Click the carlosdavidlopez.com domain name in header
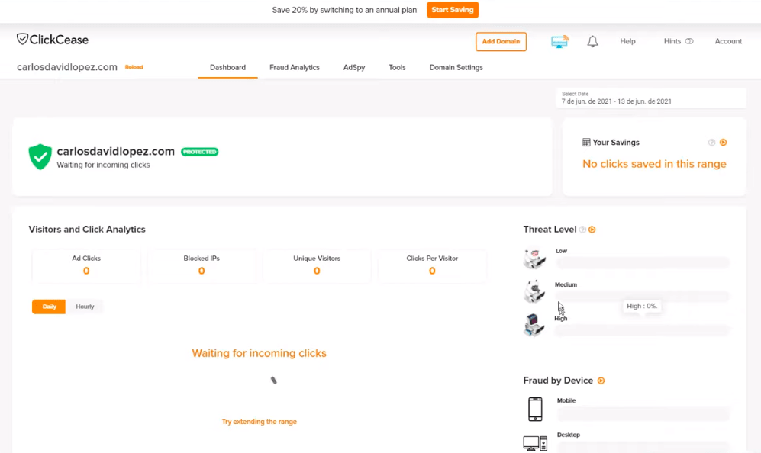The height and width of the screenshot is (453, 761). click(x=67, y=67)
